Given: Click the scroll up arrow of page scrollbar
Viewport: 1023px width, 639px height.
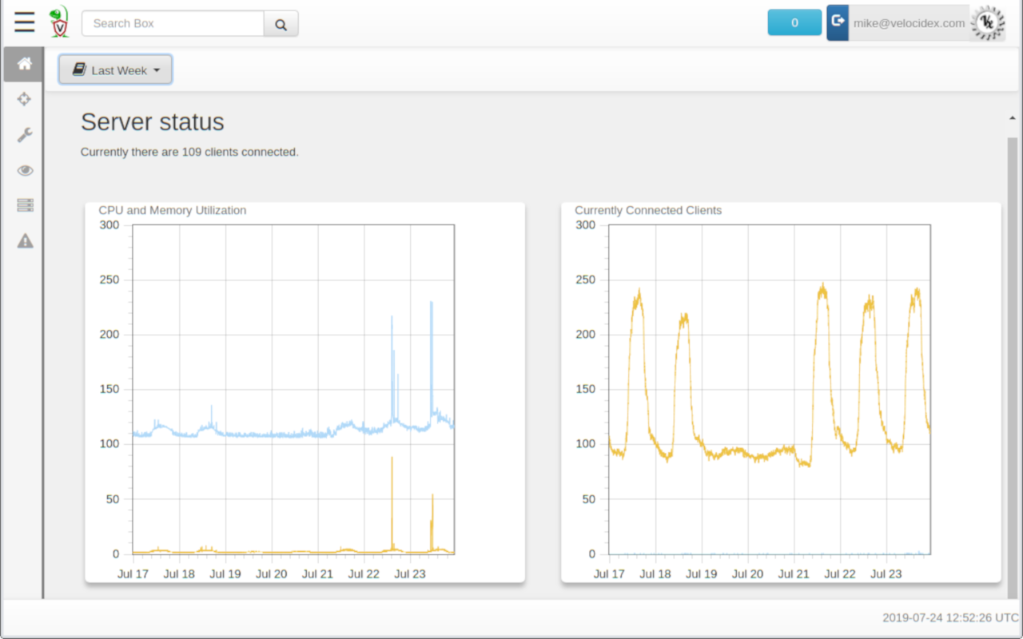Looking at the screenshot, I should 1013,118.
